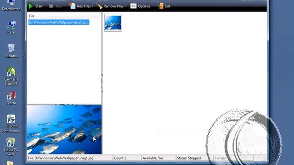Click the File path status bar entry
The height and width of the screenshot is (165, 294).
coord(70,158)
